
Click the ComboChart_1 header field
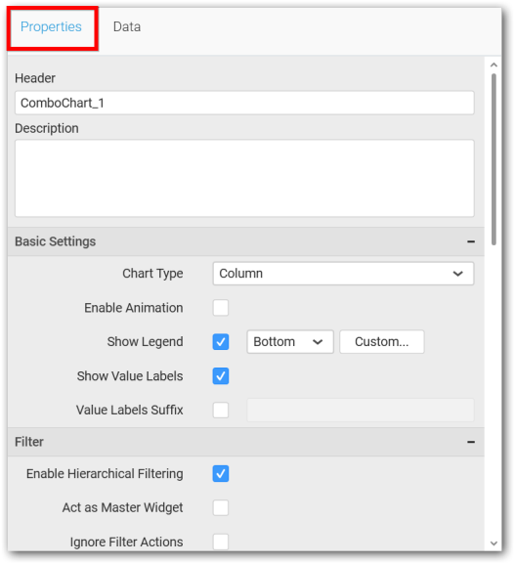click(244, 103)
